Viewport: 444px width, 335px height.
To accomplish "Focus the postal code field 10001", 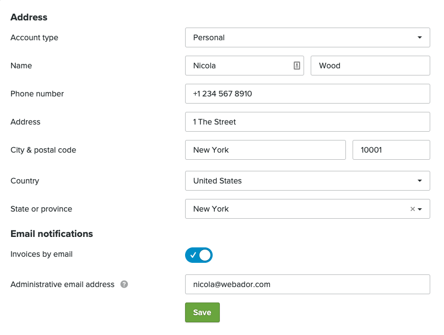I will [391, 150].
